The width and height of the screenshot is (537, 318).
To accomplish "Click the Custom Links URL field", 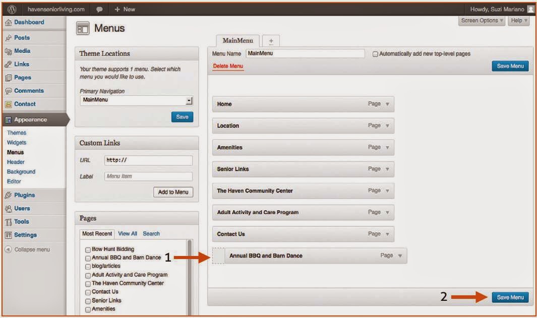I will [x=148, y=160].
